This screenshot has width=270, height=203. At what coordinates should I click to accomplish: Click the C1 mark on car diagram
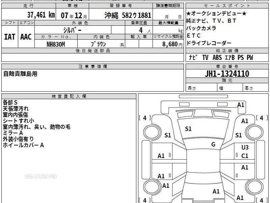coord(245,156)
